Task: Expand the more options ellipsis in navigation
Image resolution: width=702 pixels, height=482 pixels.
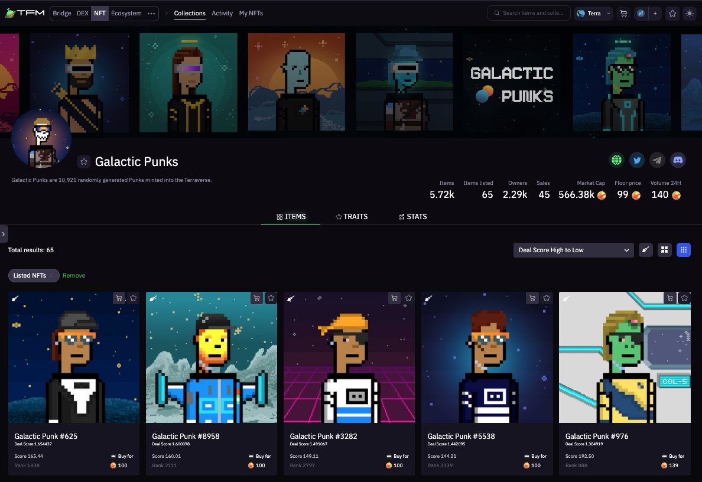Action: 151,14
